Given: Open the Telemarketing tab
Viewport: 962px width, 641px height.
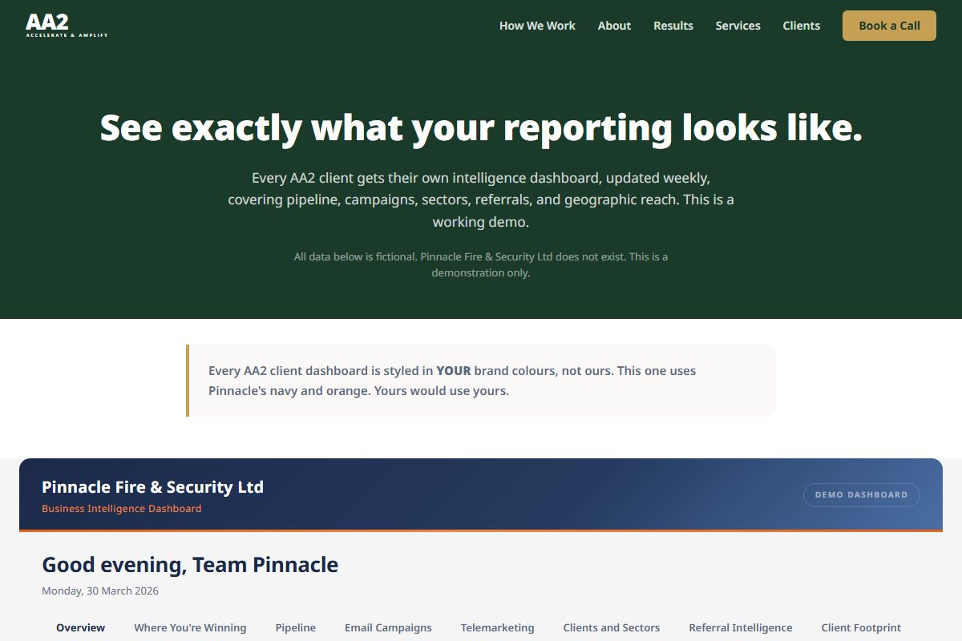Looking at the screenshot, I should pos(498,627).
